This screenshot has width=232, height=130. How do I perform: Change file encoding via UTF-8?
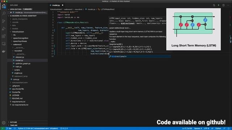[x=207, y=129]
